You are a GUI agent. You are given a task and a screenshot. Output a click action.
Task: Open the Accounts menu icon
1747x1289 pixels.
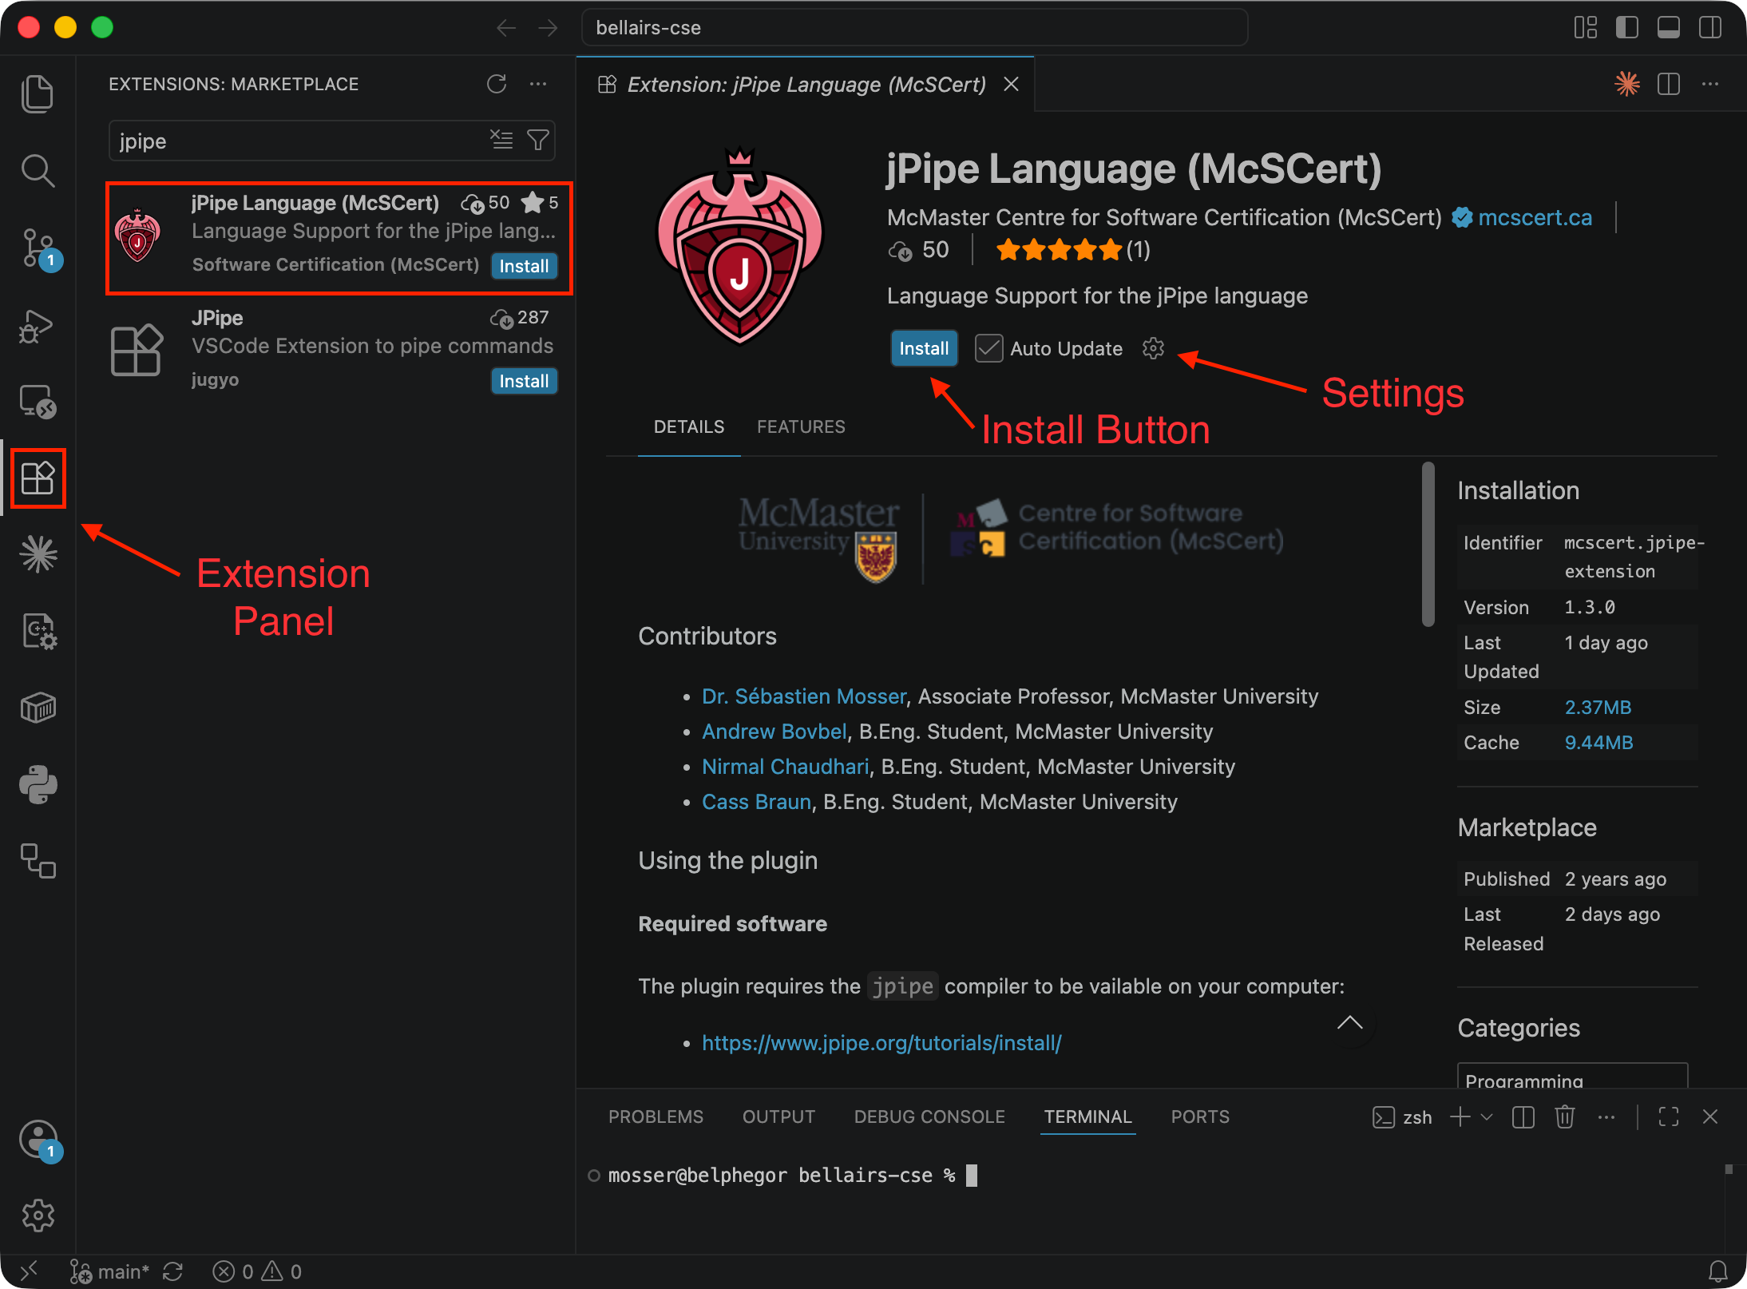[x=39, y=1140]
